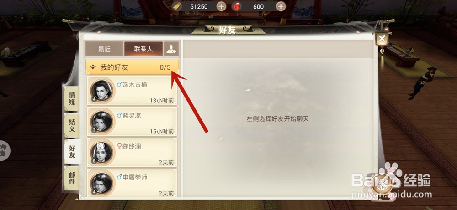Switch to the 联系人 tab
The height and width of the screenshot is (210, 457).
(143, 49)
